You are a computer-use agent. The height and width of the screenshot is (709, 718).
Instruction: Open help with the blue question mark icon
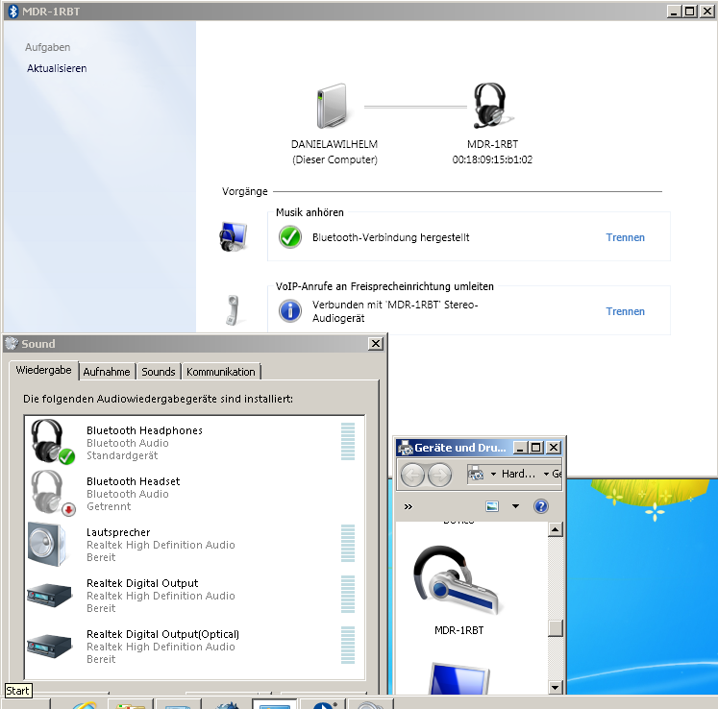[x=541, y=506]
